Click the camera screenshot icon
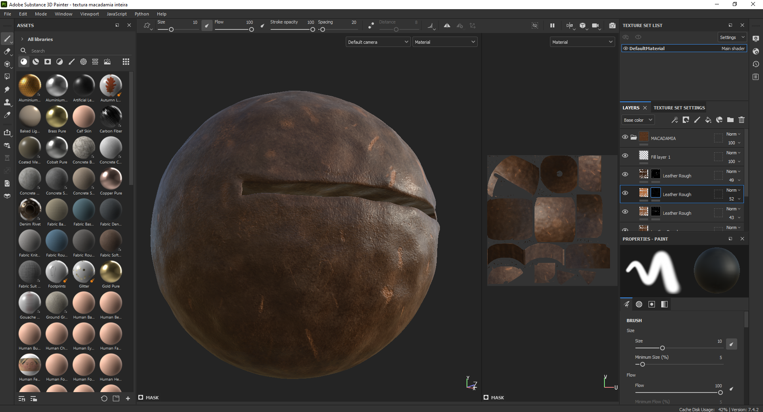The width and height of the screenshot is (763, 412). [612, 25]
